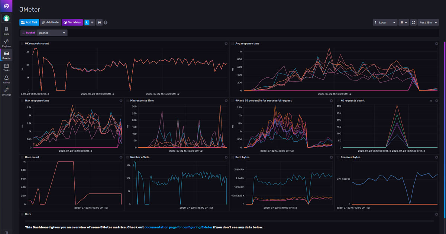Open gear menu of Min response time cell
Viewport: 446px width, 234px height.
tap(226, 100)
